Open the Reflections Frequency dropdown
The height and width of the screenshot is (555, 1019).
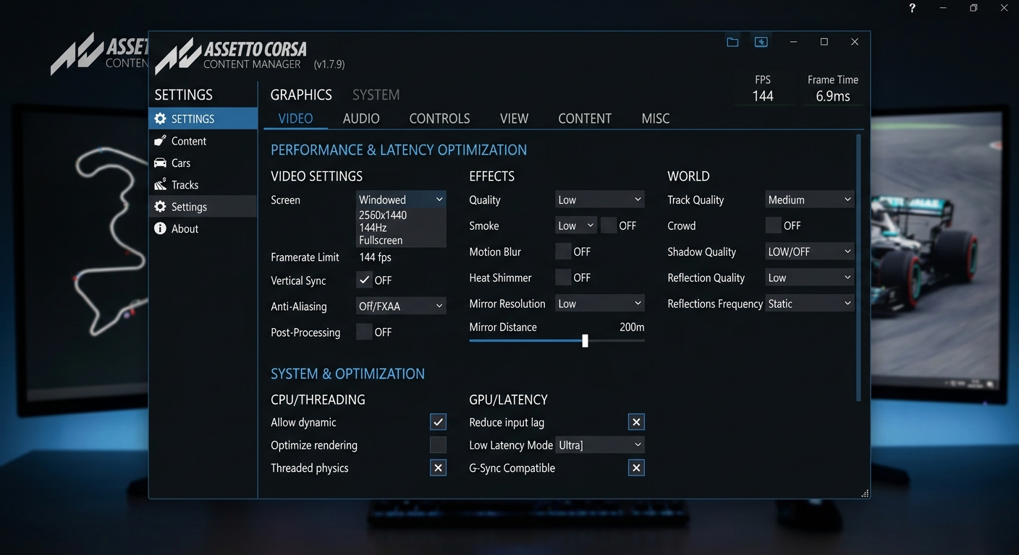point(810,304)
